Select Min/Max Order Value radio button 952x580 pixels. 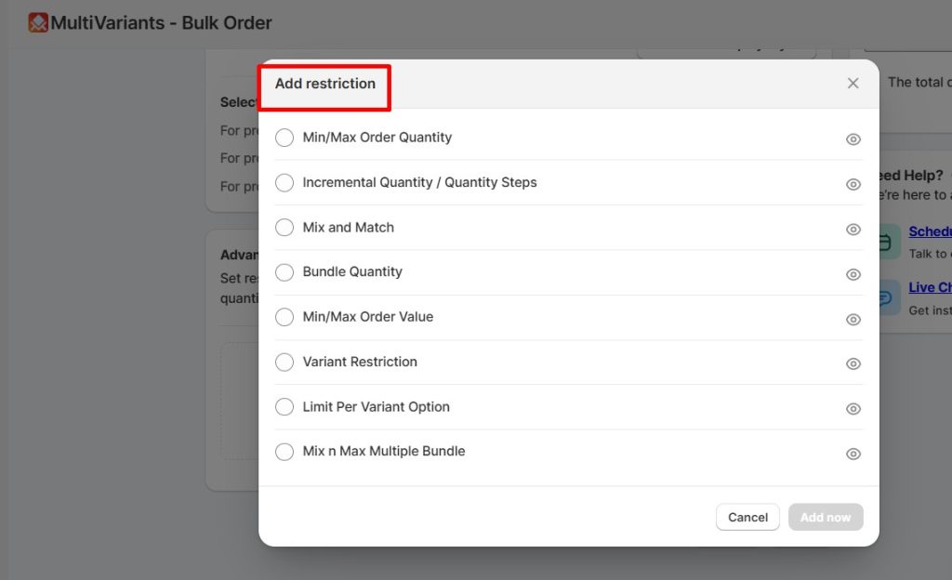(284, 317)
